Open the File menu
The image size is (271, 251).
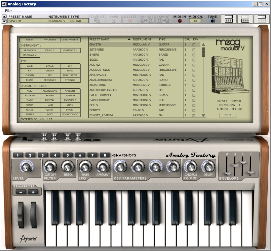click(8, 11)
